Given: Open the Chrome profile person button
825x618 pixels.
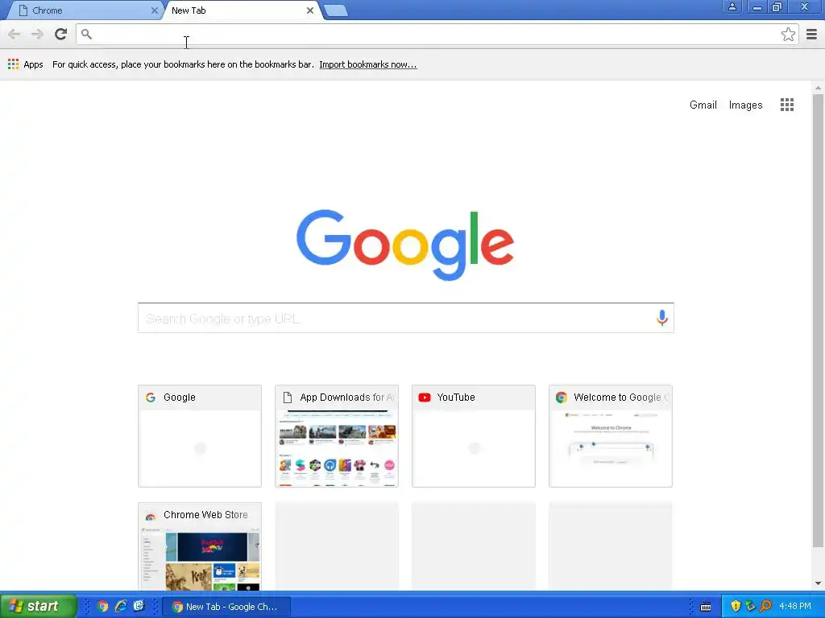Looking at the screenshot, I should tap(732, 6).
